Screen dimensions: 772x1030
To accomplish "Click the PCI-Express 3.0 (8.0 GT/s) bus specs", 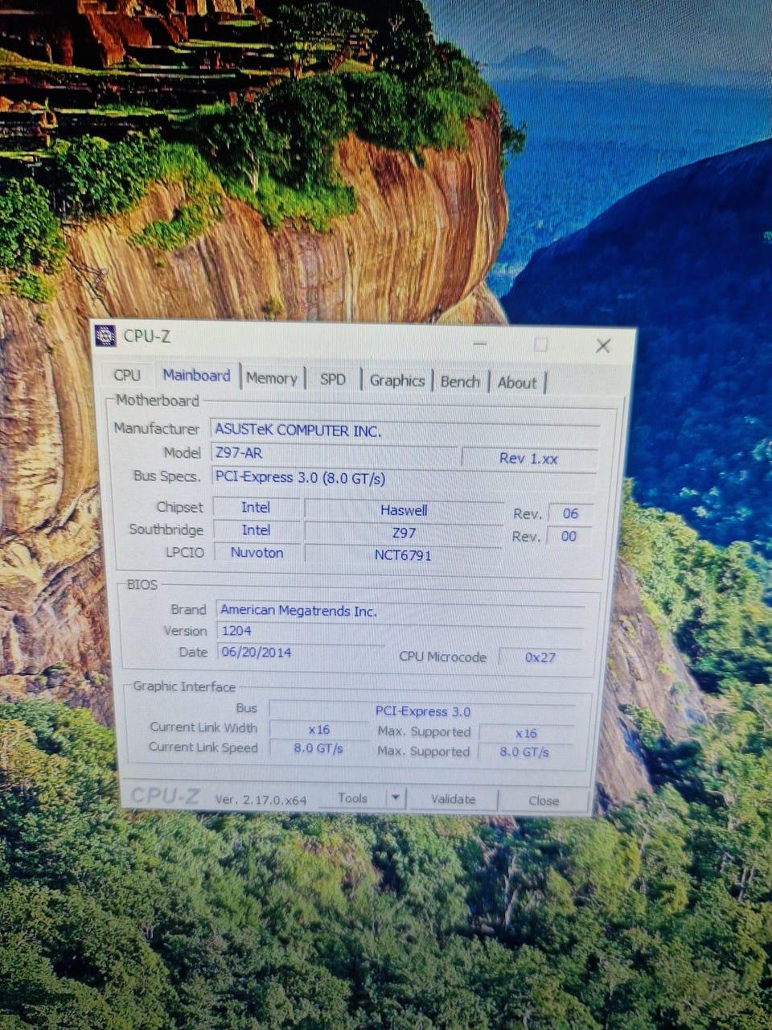I will [x=404, y=477].
